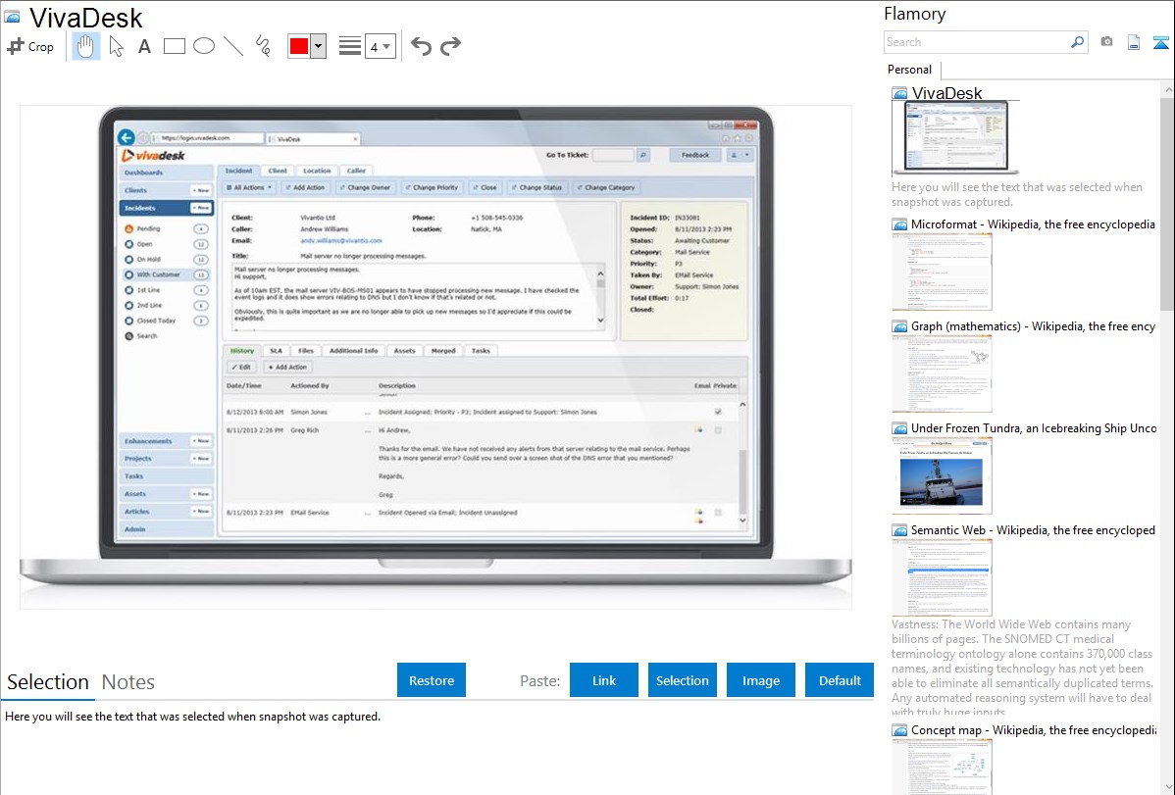This screenshot has width=1175, height=795.
Task: Open the VivaDesk snapshot thumbnail
Action: (955, 138)
